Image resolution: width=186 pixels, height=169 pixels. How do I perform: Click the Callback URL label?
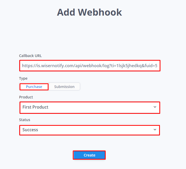click(30, 56)
